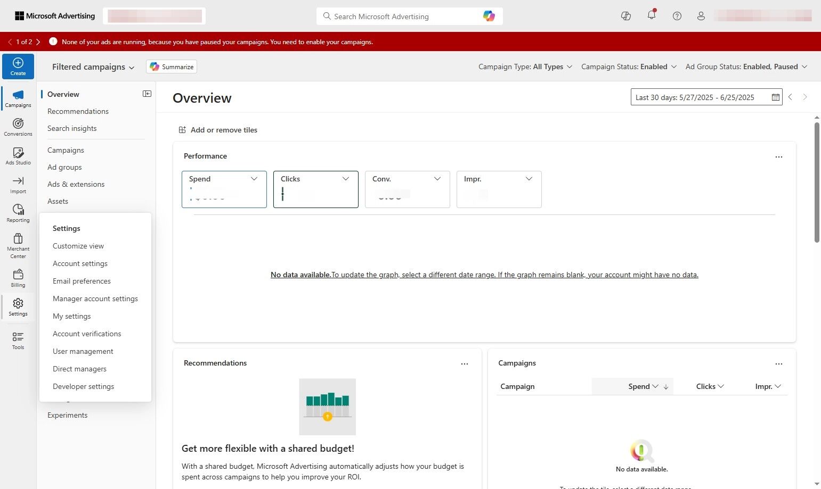Open the user account profile icon
The width and height of the screenshot is (821, 489).
tap(701, 16)
